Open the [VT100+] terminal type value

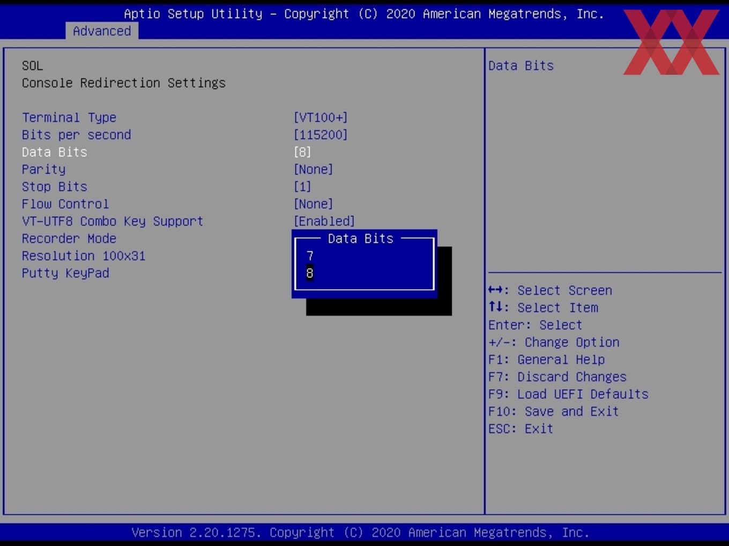pos(321,117)
